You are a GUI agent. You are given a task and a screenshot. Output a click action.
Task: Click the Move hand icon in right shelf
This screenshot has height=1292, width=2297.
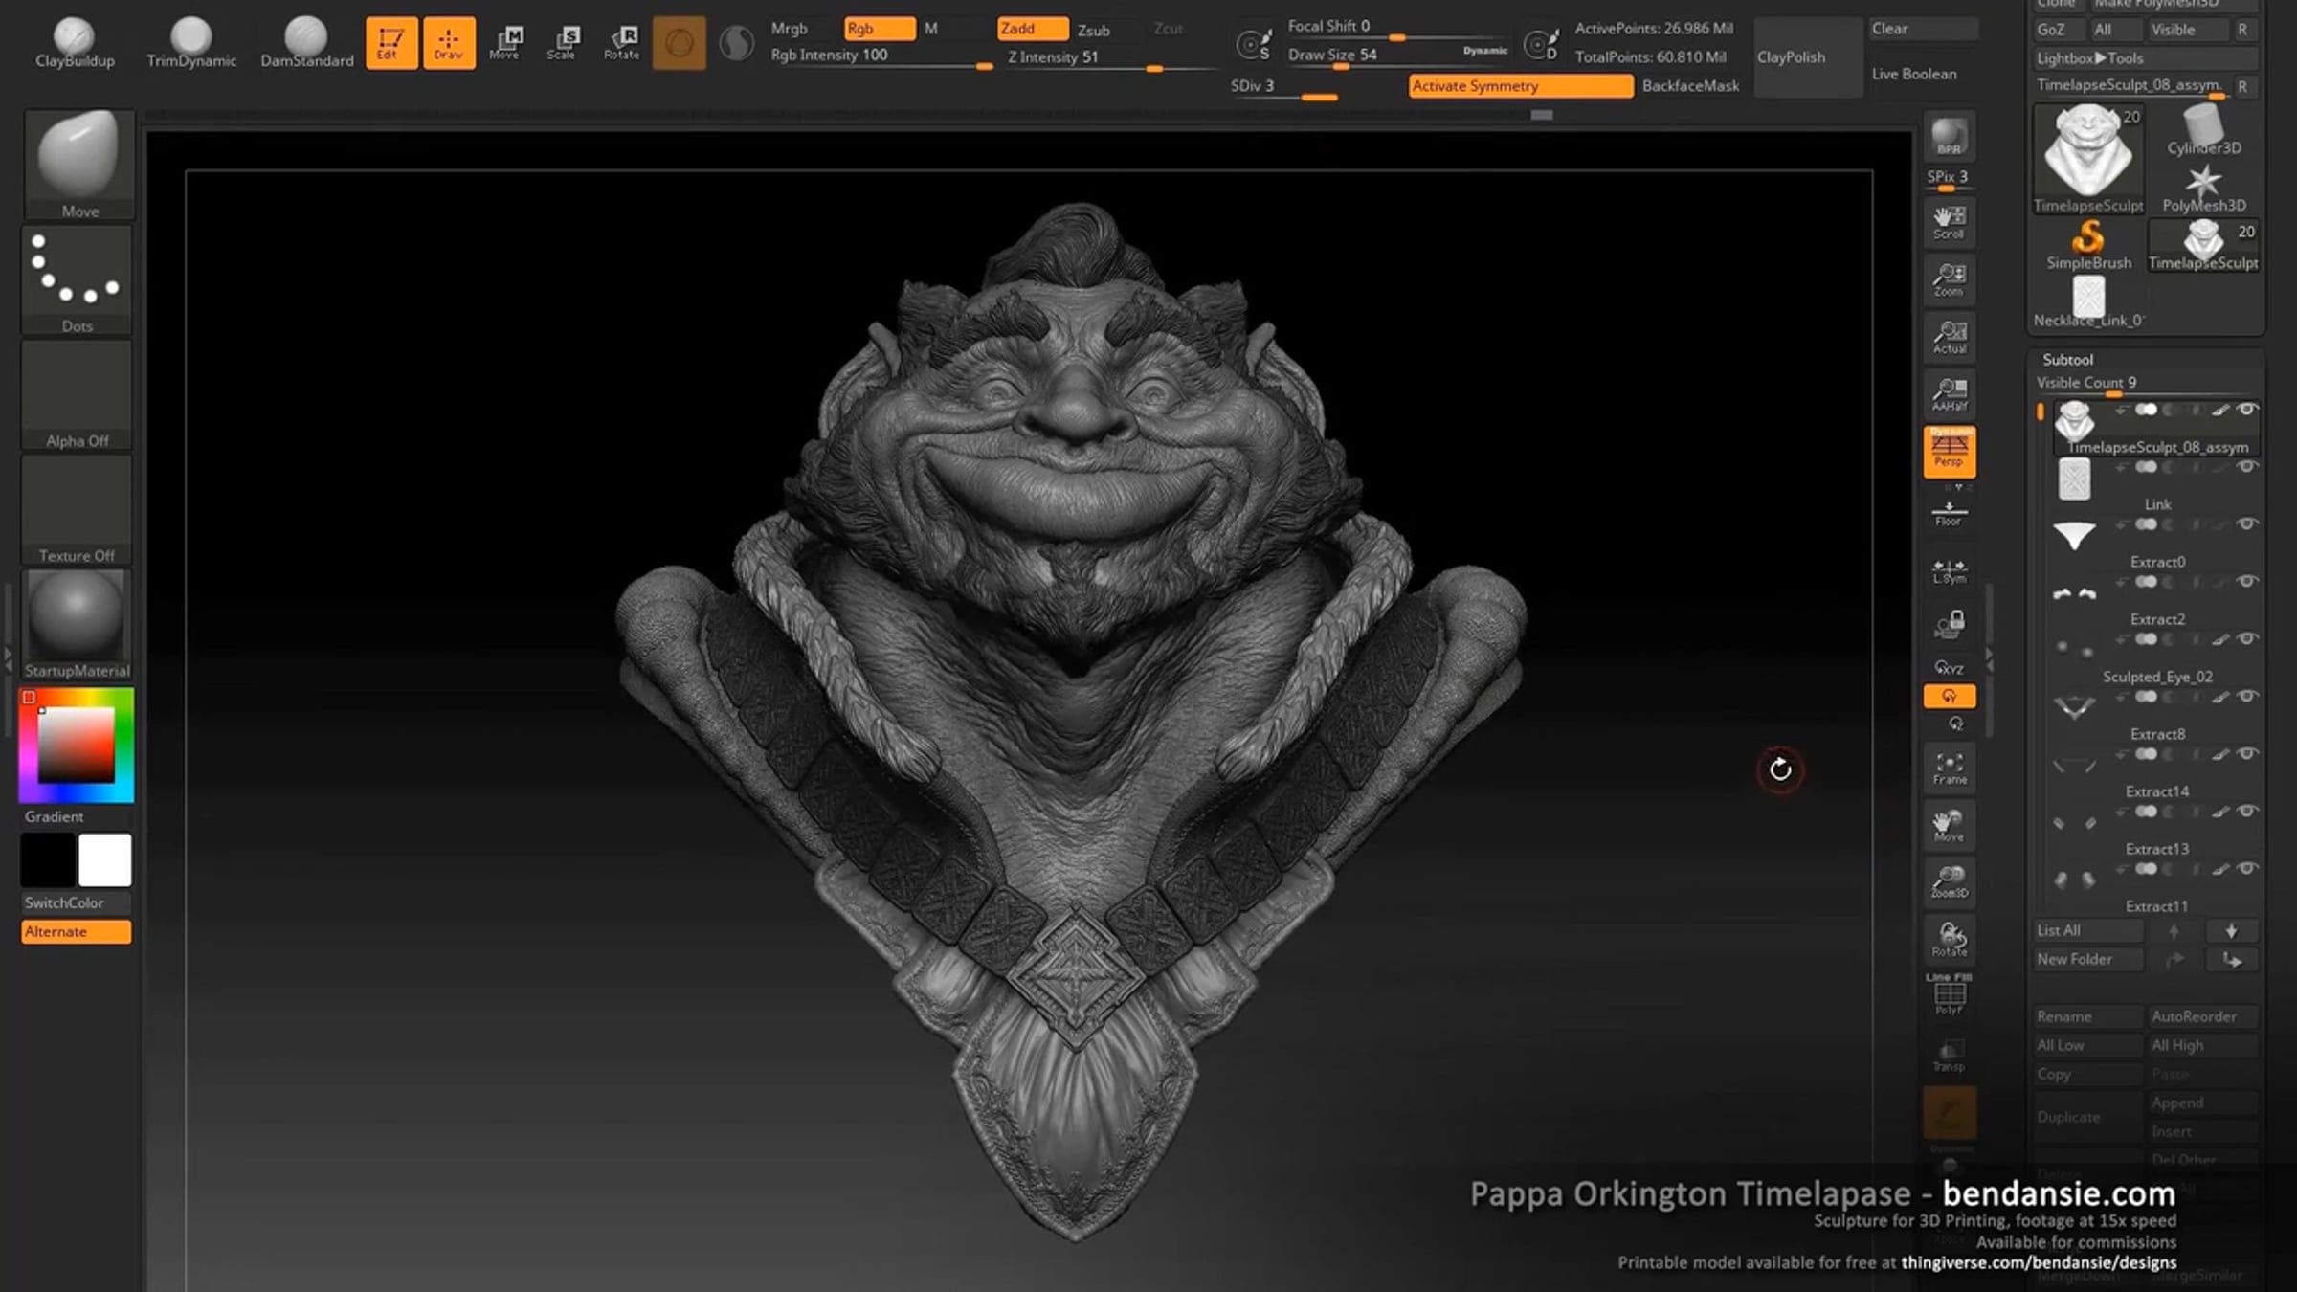tap(1949, 826)
